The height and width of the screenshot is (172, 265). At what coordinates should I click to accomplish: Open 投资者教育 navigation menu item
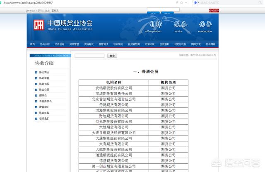coord(134,44)
